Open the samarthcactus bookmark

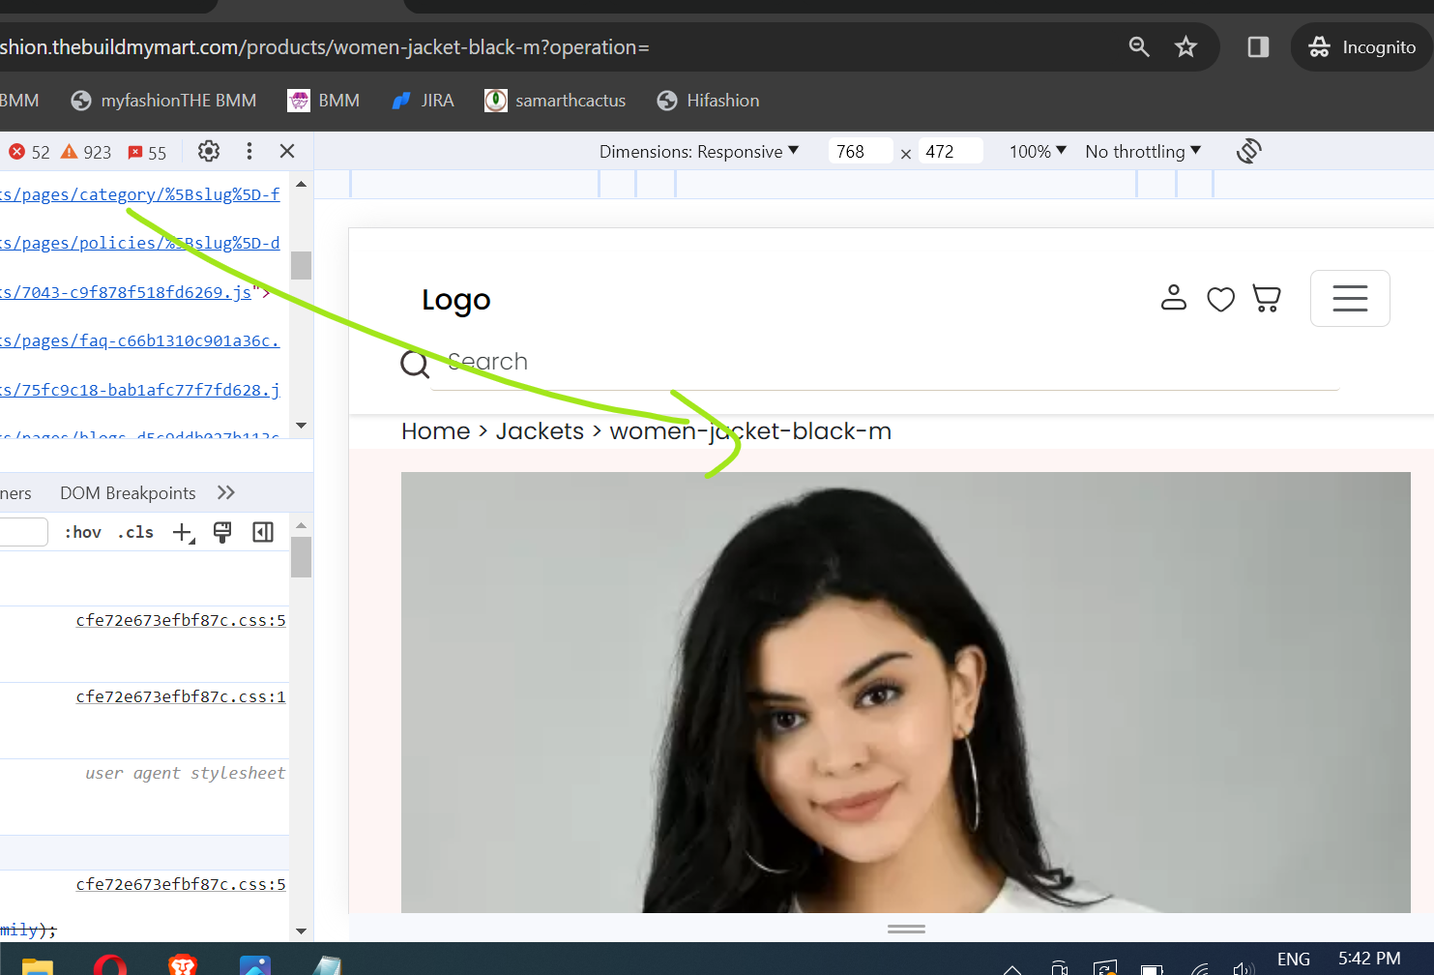pyautogui.click(x=555, y=101)
